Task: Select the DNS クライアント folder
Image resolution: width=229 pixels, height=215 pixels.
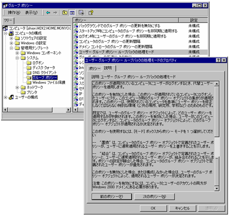Action: pyautogui.click(x=45, y=73)
